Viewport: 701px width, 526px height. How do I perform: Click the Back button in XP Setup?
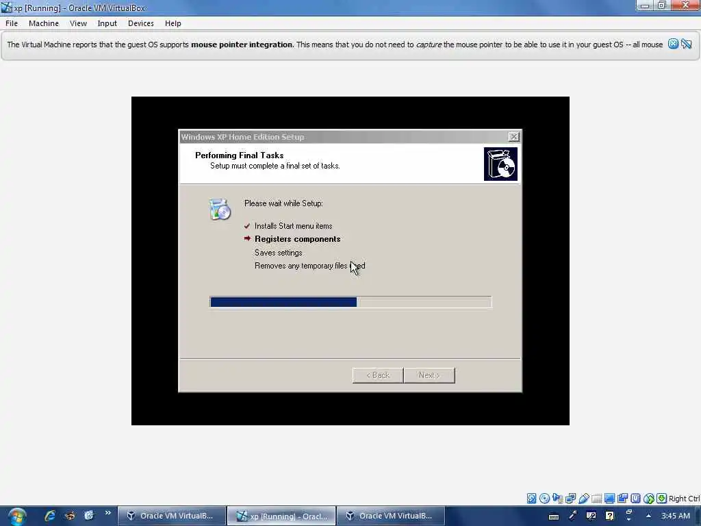click(x=378, y=375)
